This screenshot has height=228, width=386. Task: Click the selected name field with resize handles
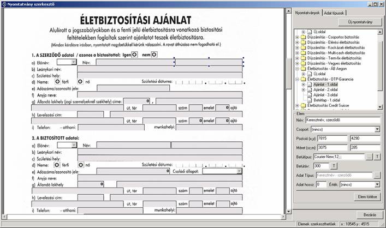coord(209,62)
